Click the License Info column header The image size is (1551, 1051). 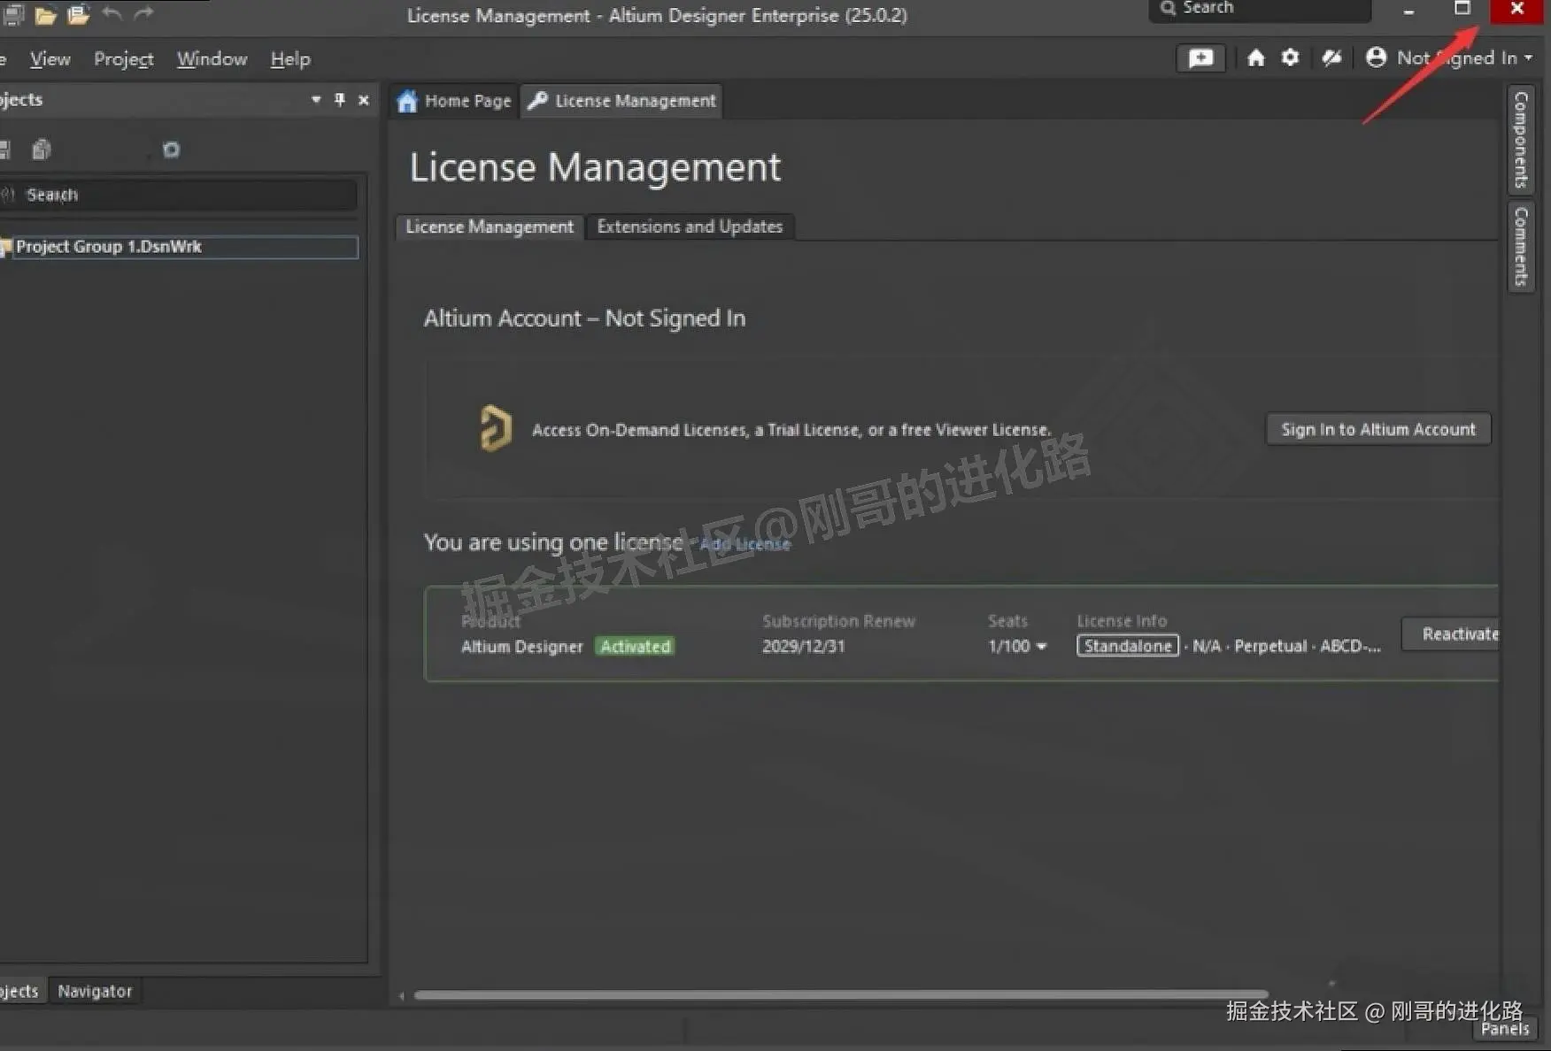1122,621
